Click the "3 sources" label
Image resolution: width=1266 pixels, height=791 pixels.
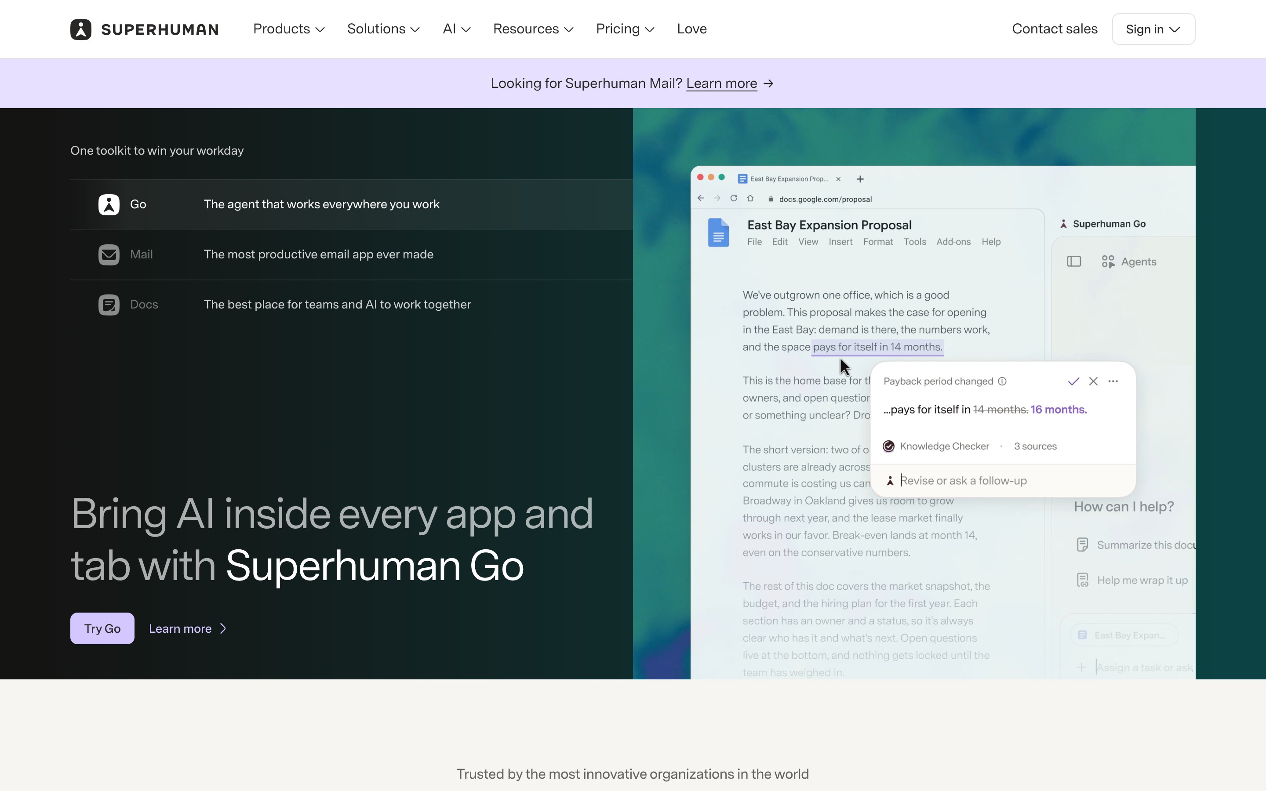click(x=1035, y=446)
